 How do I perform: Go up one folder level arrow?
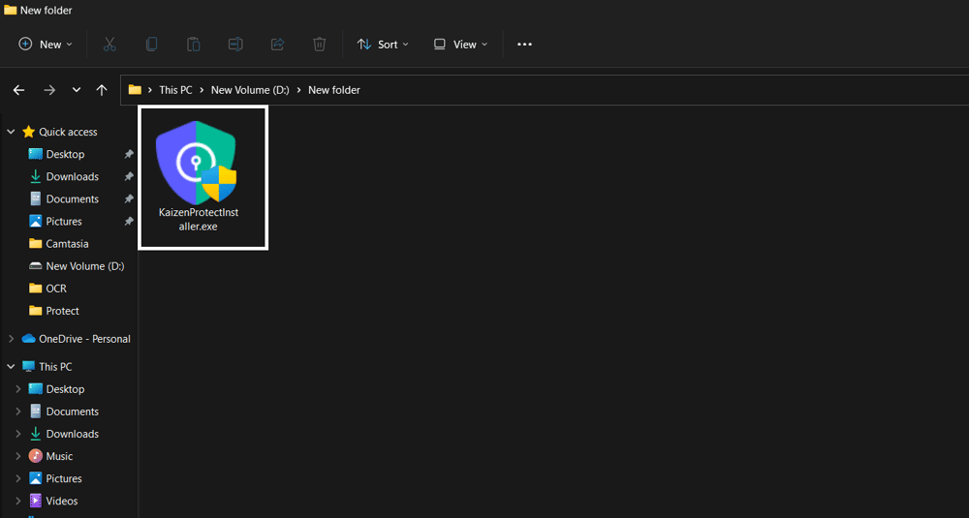pyautogui.click(x=102, y=90)
